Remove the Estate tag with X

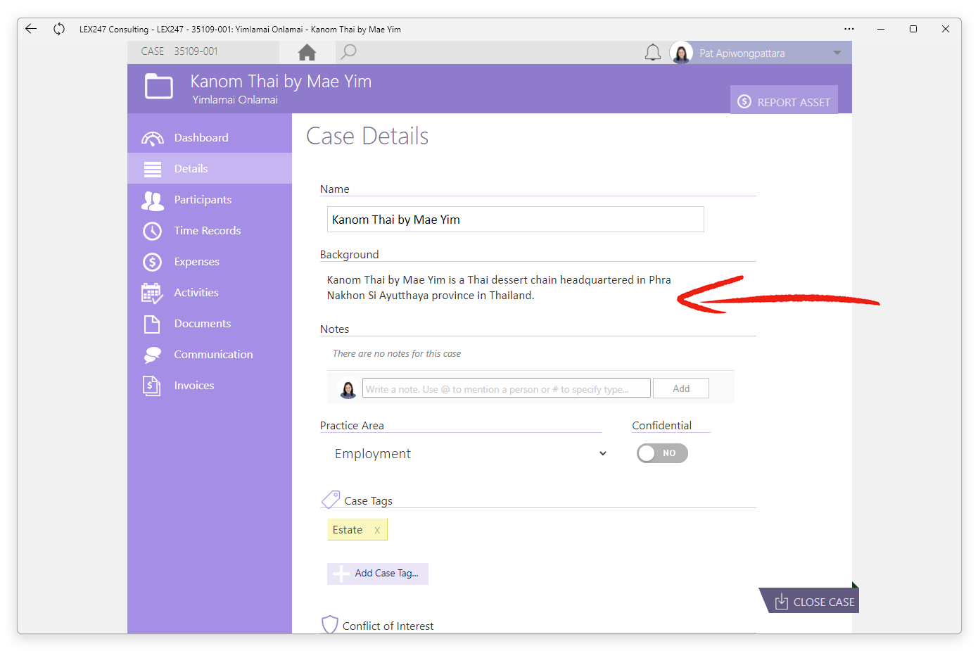pyautogui.click(x=377, y=530)
